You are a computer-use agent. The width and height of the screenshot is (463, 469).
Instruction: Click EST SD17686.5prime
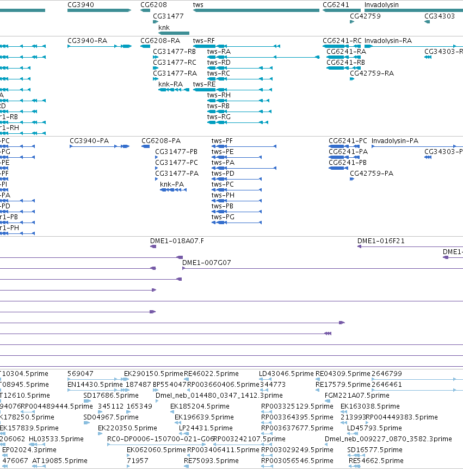pyautogui.click(x=111, y=396)
